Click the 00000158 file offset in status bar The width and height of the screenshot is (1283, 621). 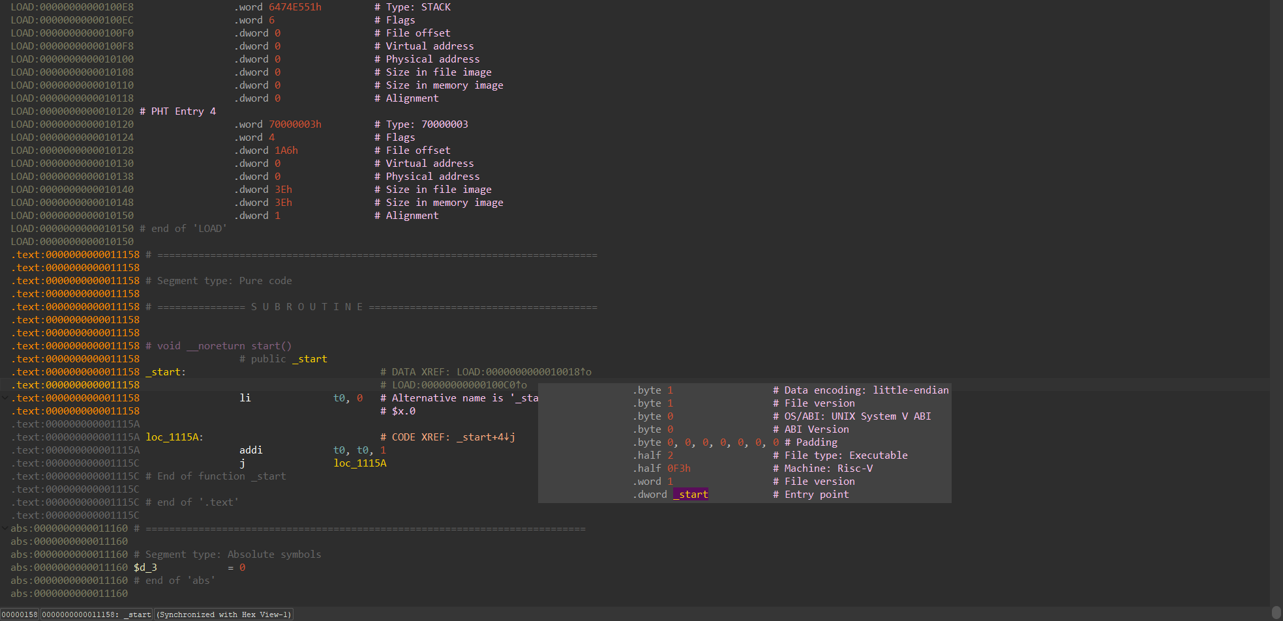point(20,614)
